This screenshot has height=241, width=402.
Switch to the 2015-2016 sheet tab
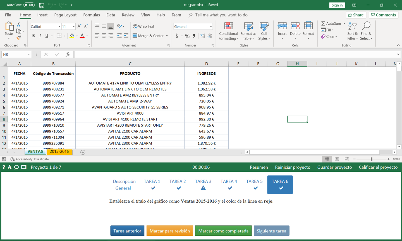click(59, 152)
